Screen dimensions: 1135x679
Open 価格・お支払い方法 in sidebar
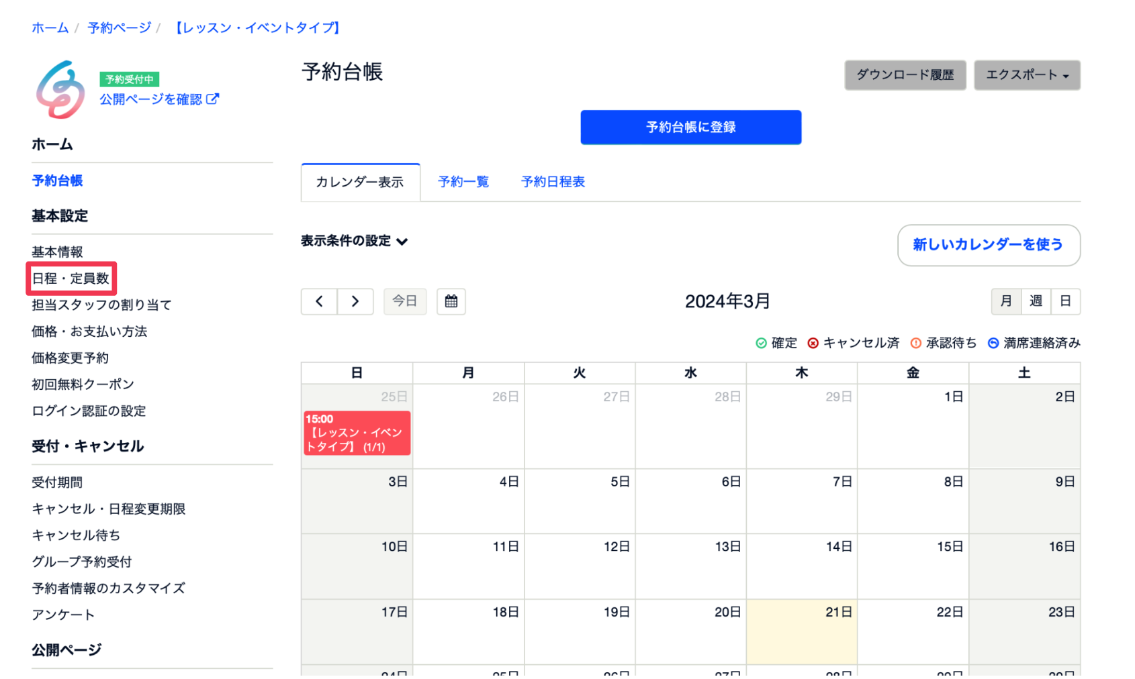click(89, 331)
